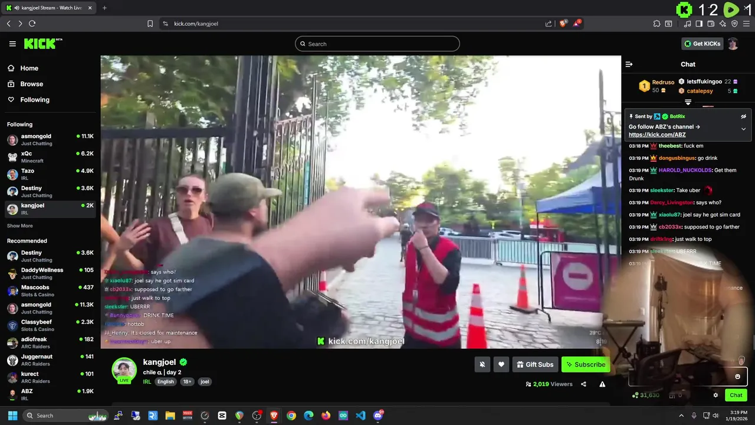Screen dimensions: 755x425
Task: Share the stream via share icon
Action: 583,384
